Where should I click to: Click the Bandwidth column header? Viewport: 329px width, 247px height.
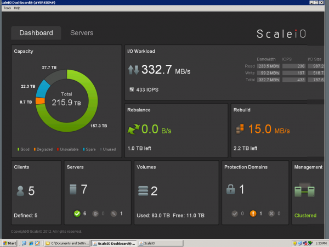pos(266,59)
